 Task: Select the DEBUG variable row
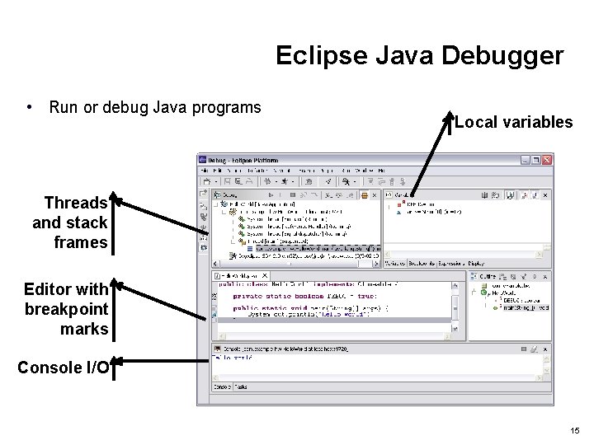(x=416, y=204)
